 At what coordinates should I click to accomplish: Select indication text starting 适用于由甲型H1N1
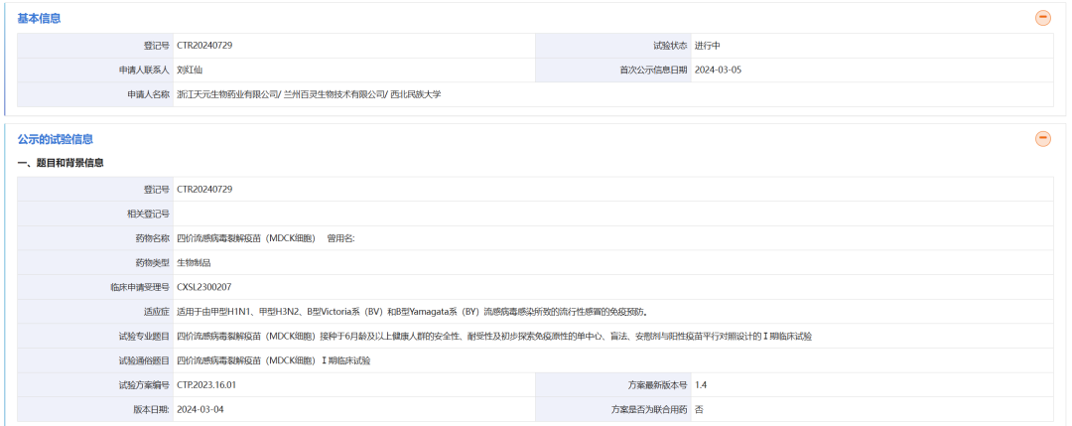(x=412, y=312)
